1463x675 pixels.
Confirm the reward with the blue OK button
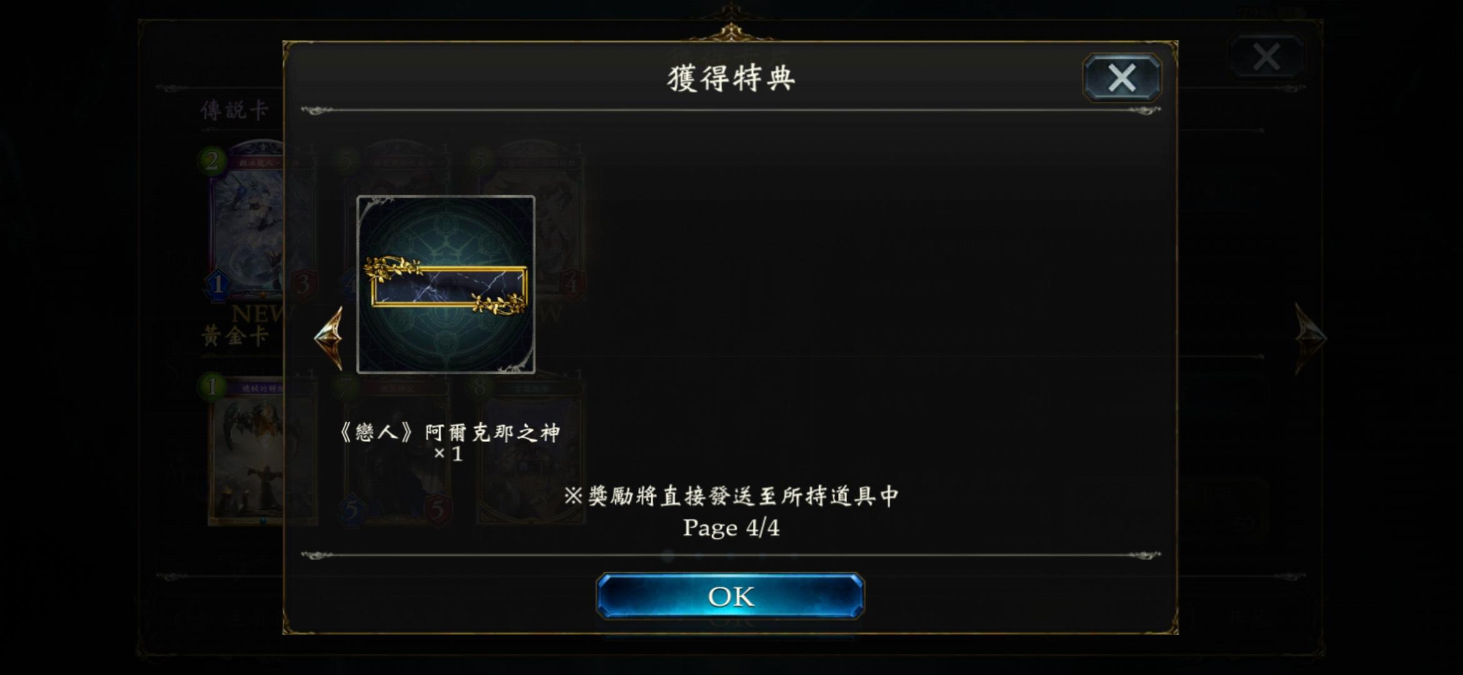[x=730, y=596]
